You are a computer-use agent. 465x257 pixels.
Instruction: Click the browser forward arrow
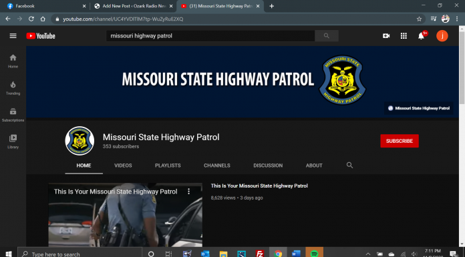click(19, 19)
